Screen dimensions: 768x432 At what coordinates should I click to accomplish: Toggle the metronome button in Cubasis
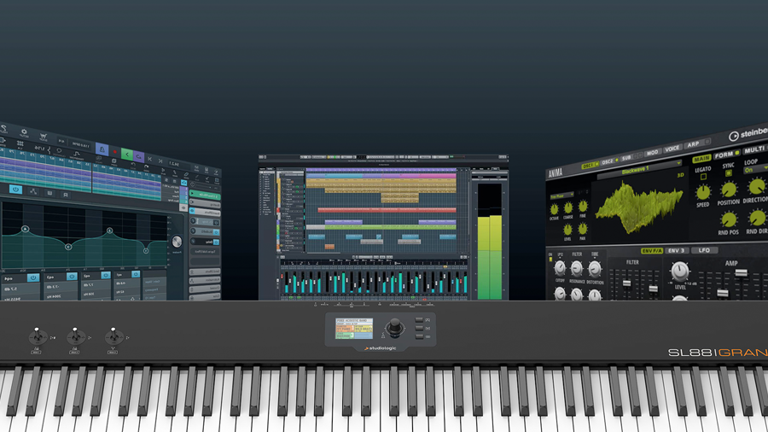tap(102, 149)
